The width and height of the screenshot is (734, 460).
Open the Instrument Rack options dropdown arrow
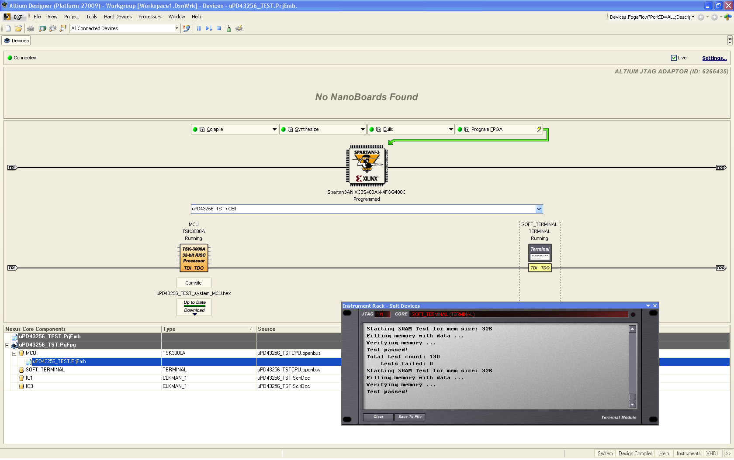point(648,306)
